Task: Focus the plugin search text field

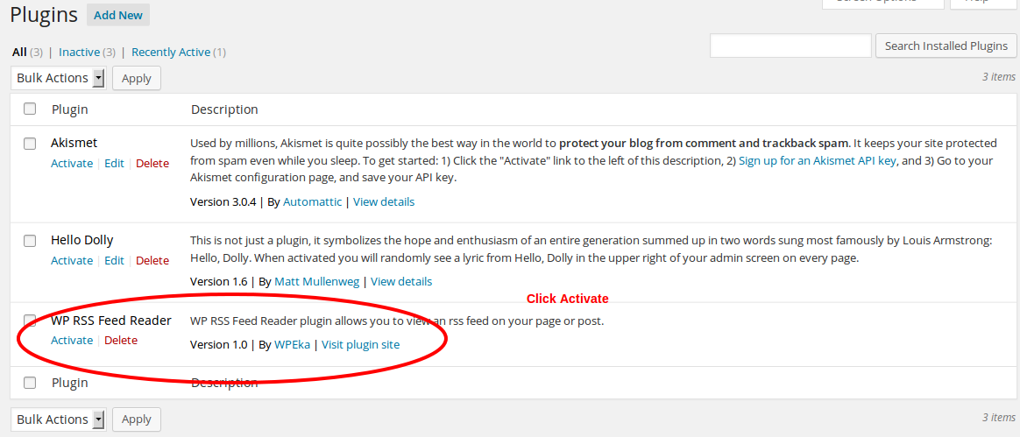Action: pyautogui.click(x=790, y=46)
